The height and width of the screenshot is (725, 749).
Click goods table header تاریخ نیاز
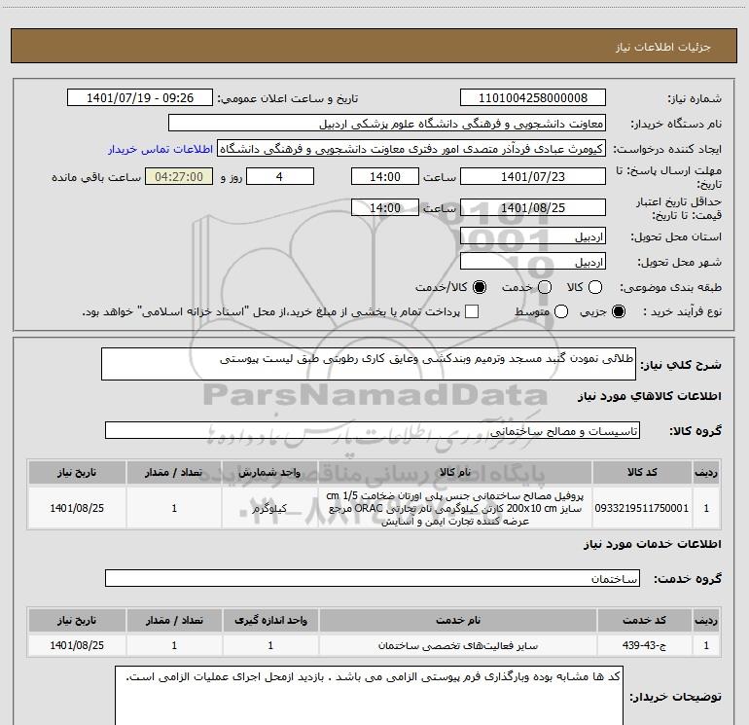77,472
